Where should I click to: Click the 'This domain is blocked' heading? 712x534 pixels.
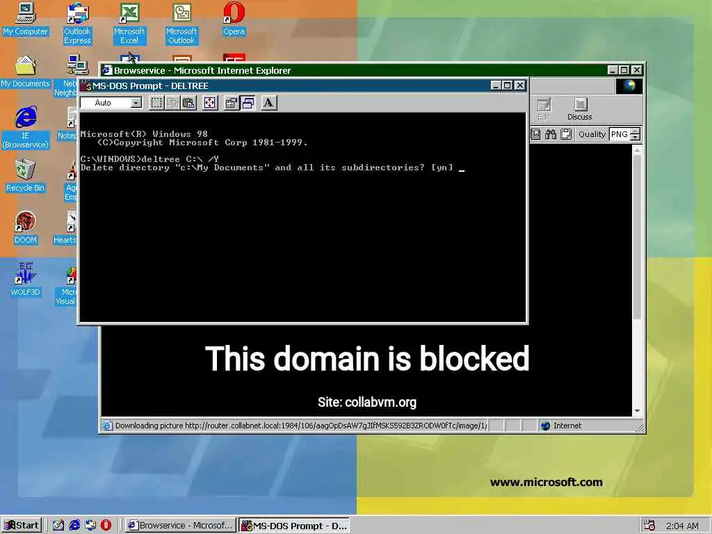coord(367,358)
